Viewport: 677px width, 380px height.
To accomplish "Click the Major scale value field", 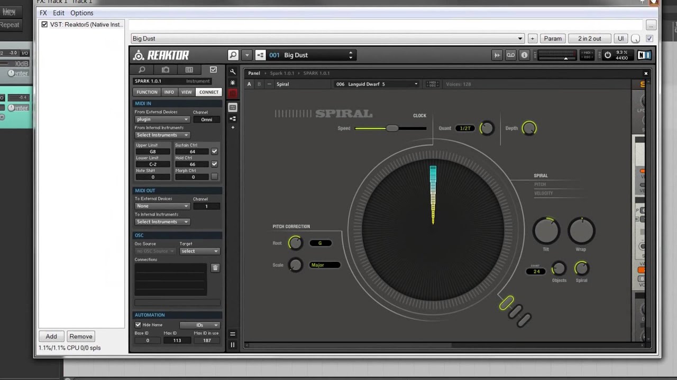I will 325,265.
